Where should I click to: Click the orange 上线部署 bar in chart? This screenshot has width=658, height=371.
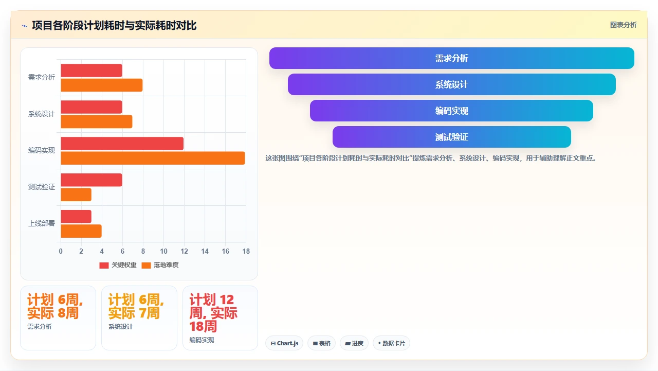click(81, 231)
